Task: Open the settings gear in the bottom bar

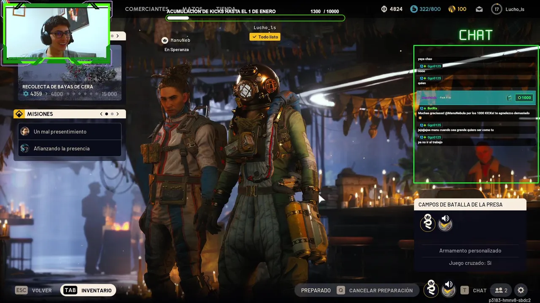Action: click(521, 290)
